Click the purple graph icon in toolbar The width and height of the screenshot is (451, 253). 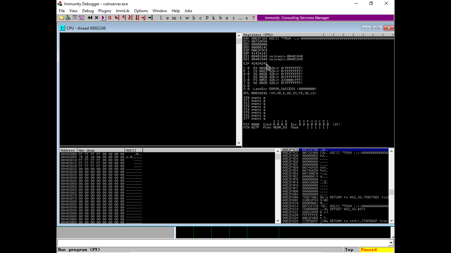(81, 18)
